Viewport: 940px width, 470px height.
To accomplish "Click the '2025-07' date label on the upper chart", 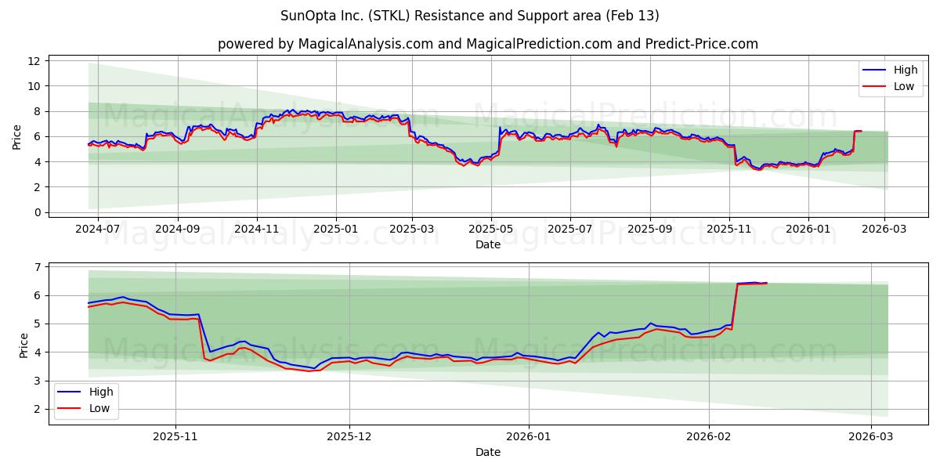I will (x=569, y=230).
